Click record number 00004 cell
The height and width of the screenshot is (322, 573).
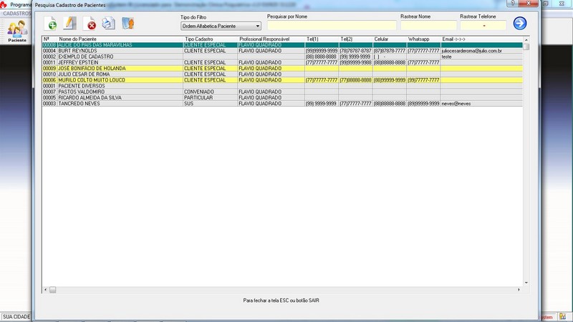pos(49,51)
